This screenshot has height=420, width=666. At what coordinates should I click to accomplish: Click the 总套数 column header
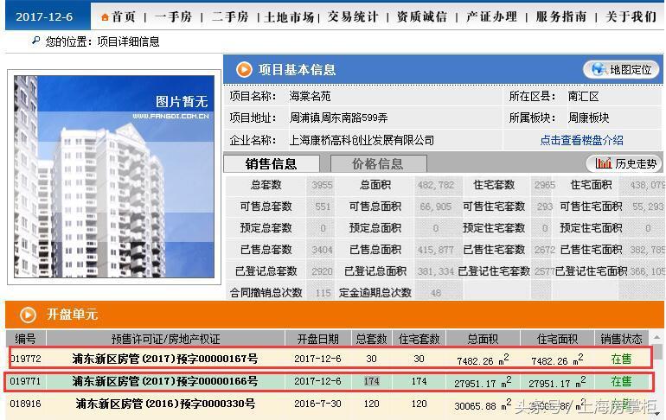pos(372,339)
